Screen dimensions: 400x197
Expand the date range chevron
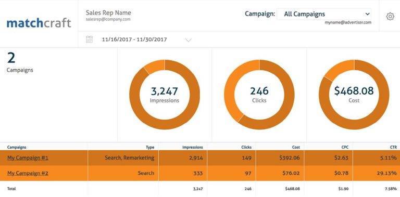[188, 40]
